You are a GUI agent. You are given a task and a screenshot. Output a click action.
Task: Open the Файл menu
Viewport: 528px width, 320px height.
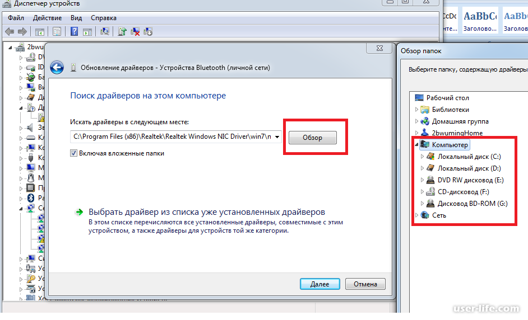(16, 18)
